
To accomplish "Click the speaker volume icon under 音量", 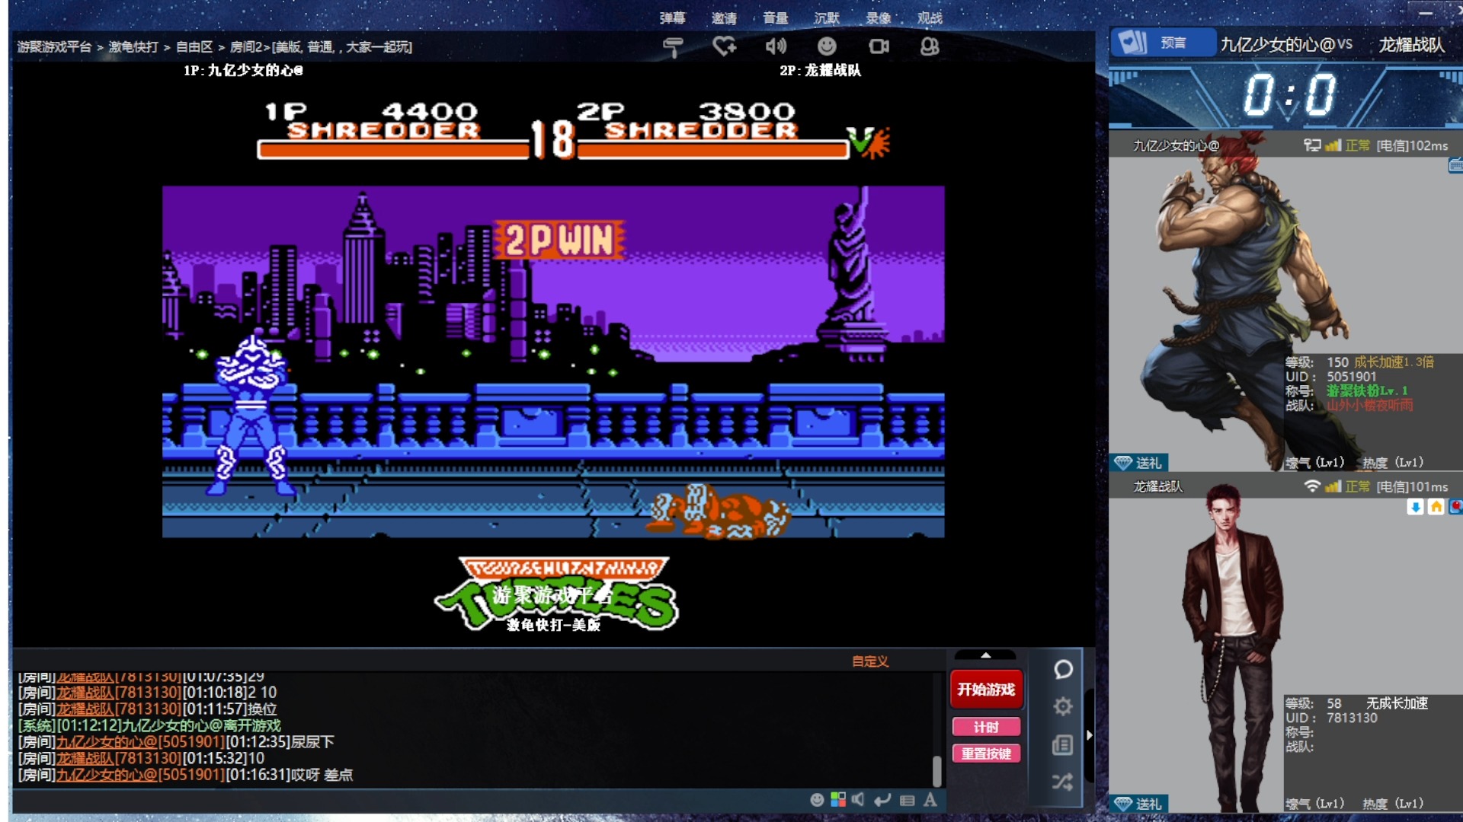I will pyautogui.click(x=776, y=46).
